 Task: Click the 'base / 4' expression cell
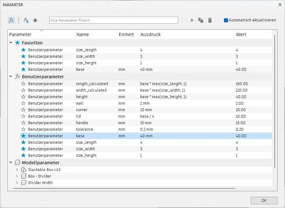[x=147, y=116]
